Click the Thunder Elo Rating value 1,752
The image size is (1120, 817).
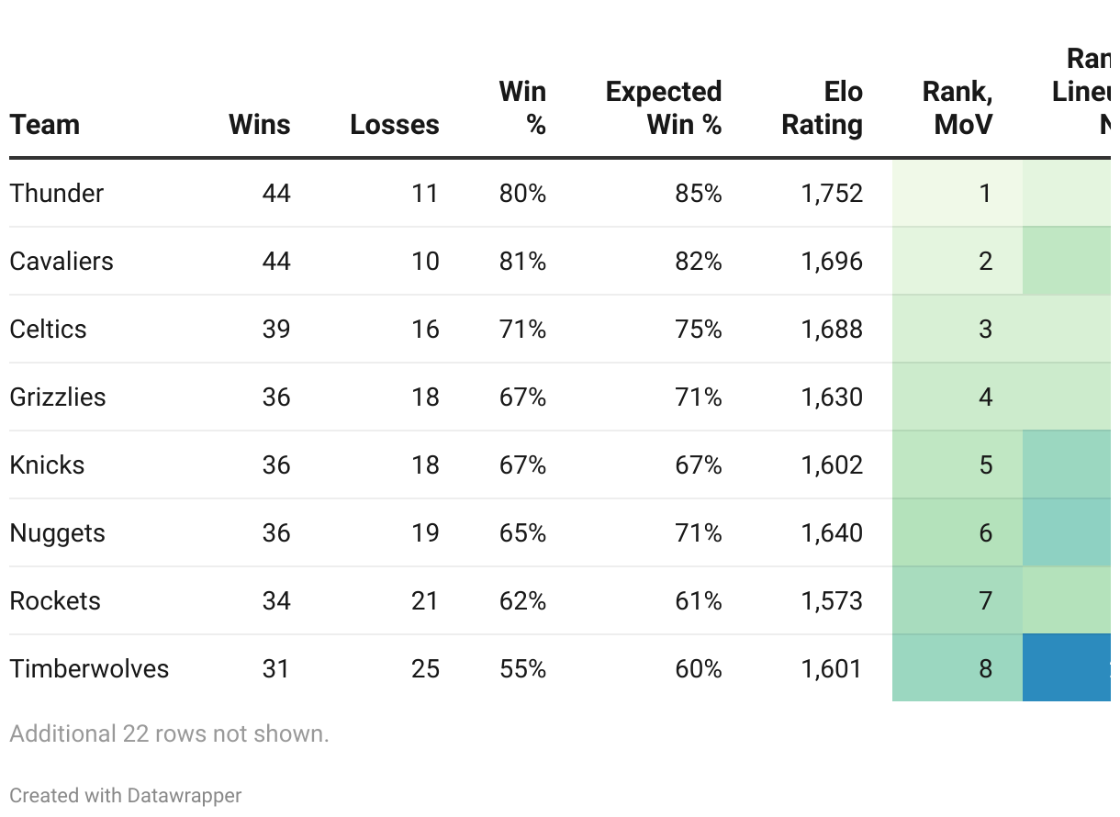coord(832,194)
